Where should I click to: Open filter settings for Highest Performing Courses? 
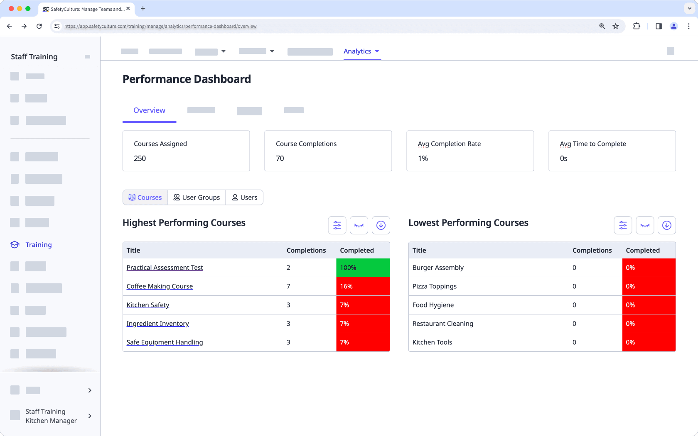[x=337, y=225]
